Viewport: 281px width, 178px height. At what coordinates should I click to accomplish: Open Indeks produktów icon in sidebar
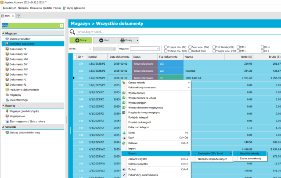coord(7,38)
